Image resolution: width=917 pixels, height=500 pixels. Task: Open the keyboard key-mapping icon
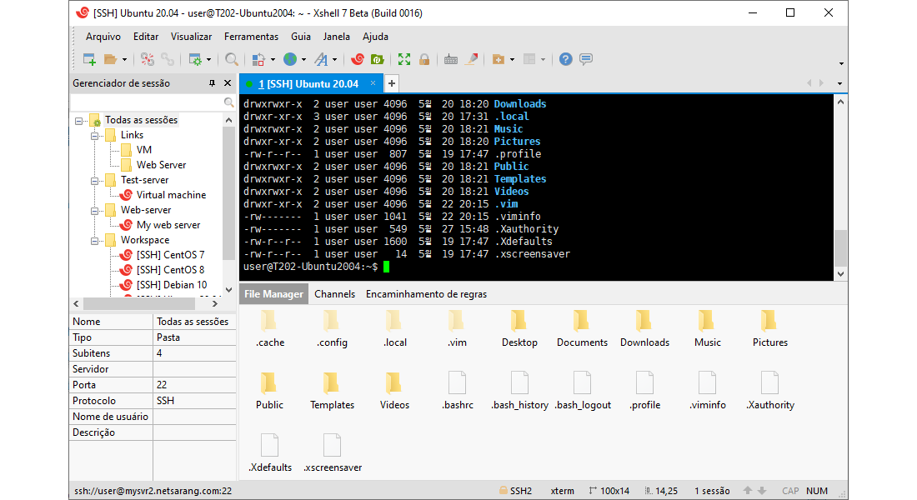point(450,59)
